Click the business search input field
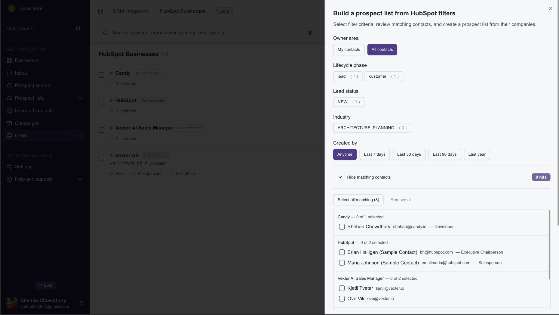559x315 pixels. tap(207, 33)
